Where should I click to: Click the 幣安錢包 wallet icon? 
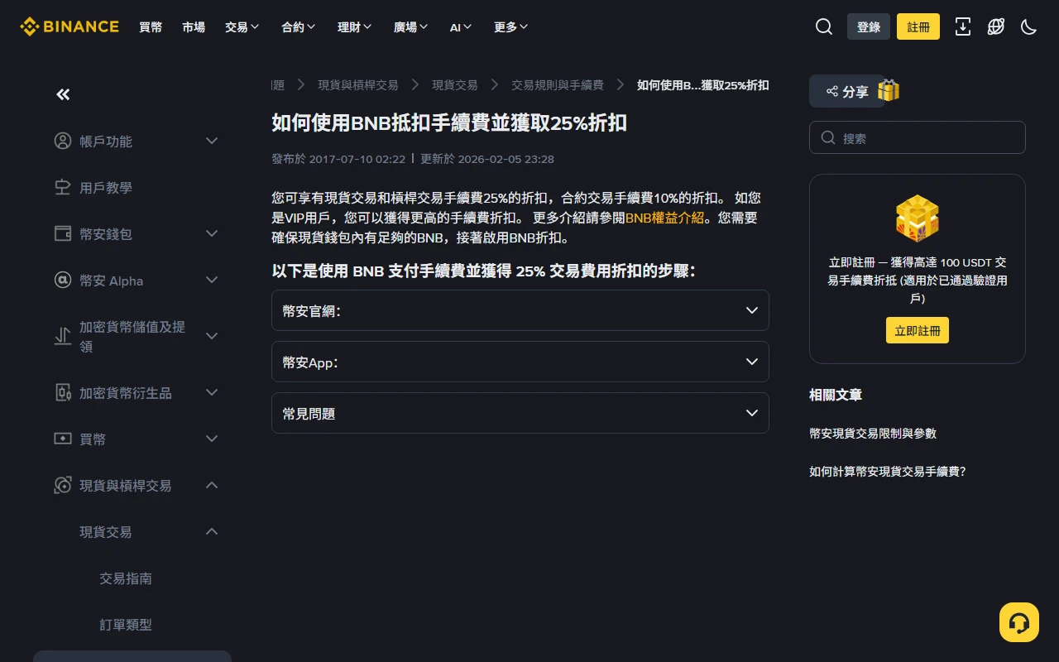63,233
